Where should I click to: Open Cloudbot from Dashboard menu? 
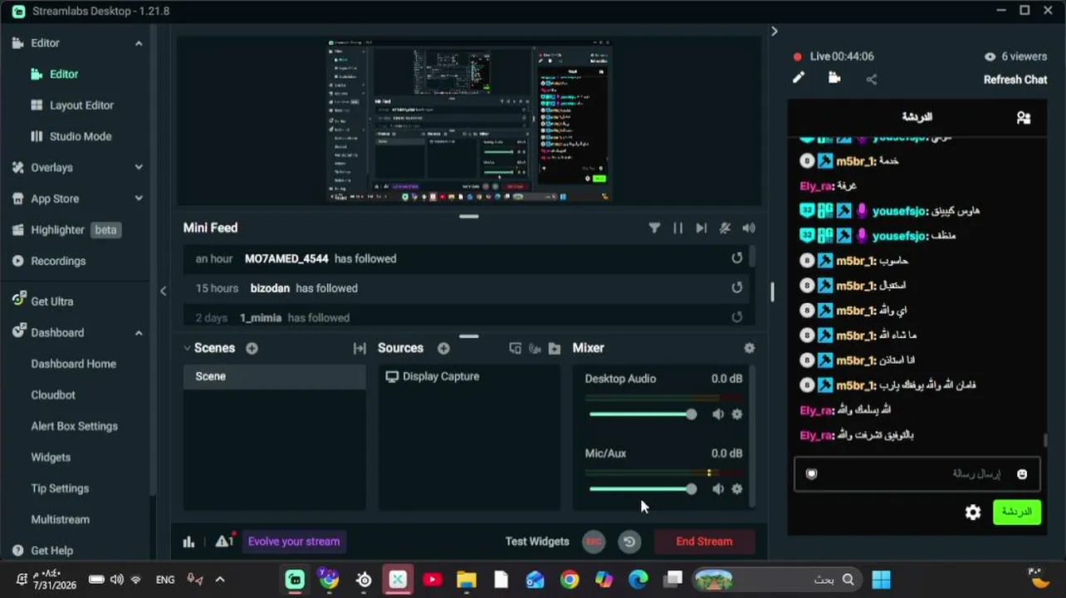pyautogui.click(x=53, y=395)
